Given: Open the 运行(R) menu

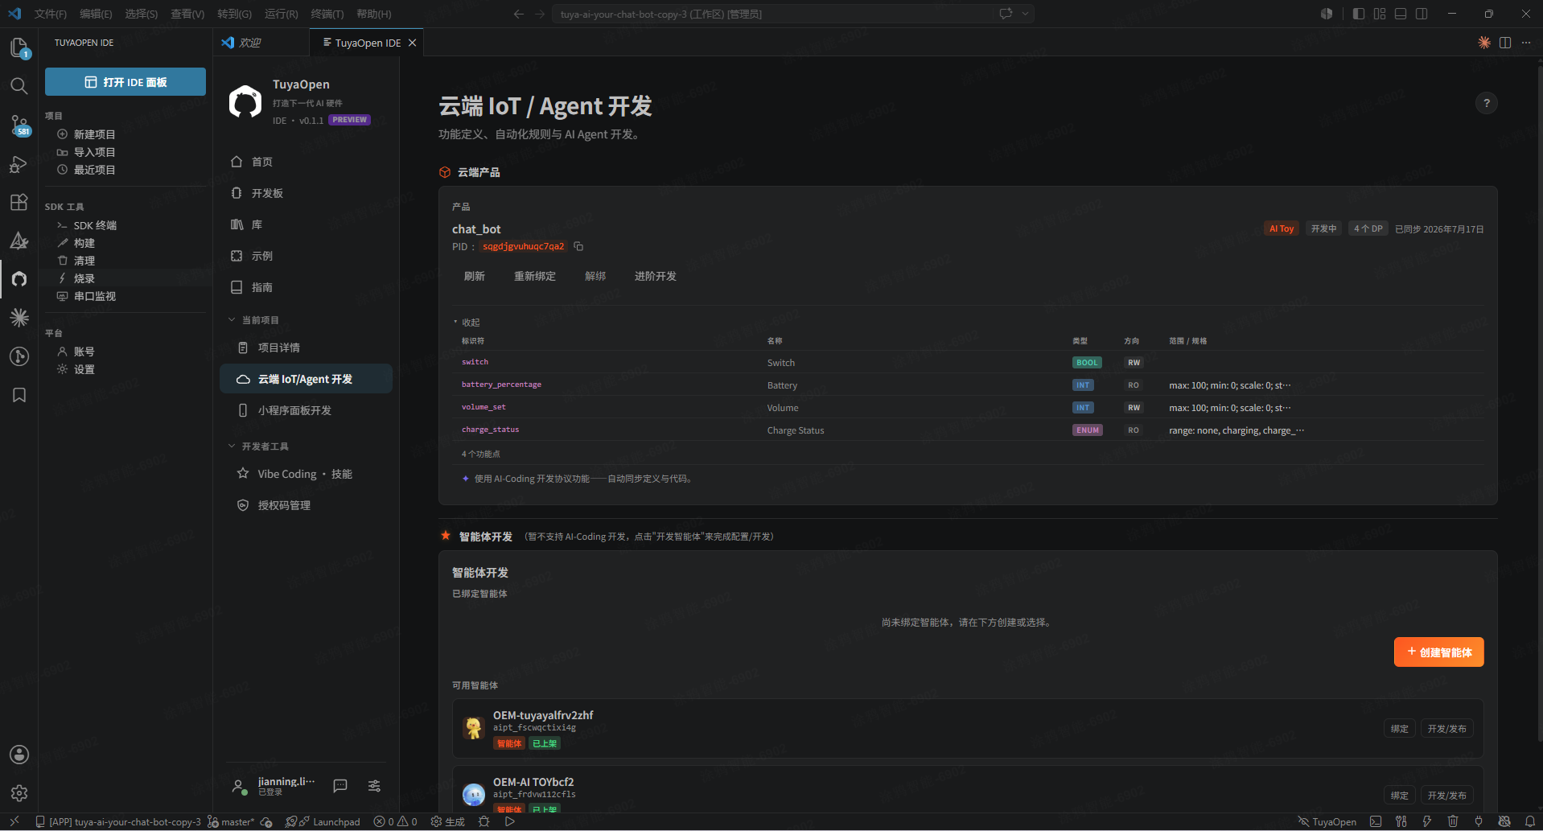Looking at the screenshot, I should pyautogui.click(x=281, y=14).
